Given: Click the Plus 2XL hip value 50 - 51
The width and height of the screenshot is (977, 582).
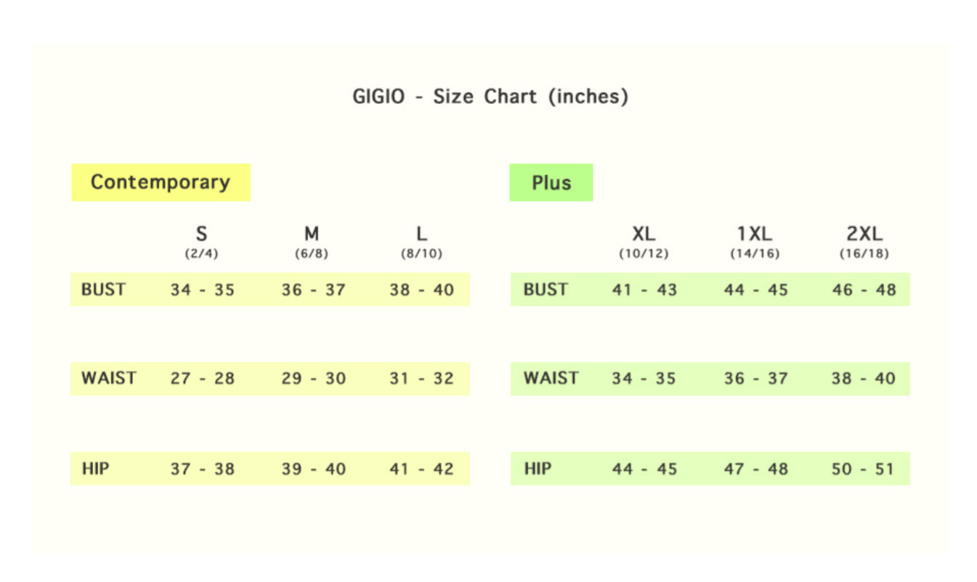Looking at the screenshot, I should point(863,470).
